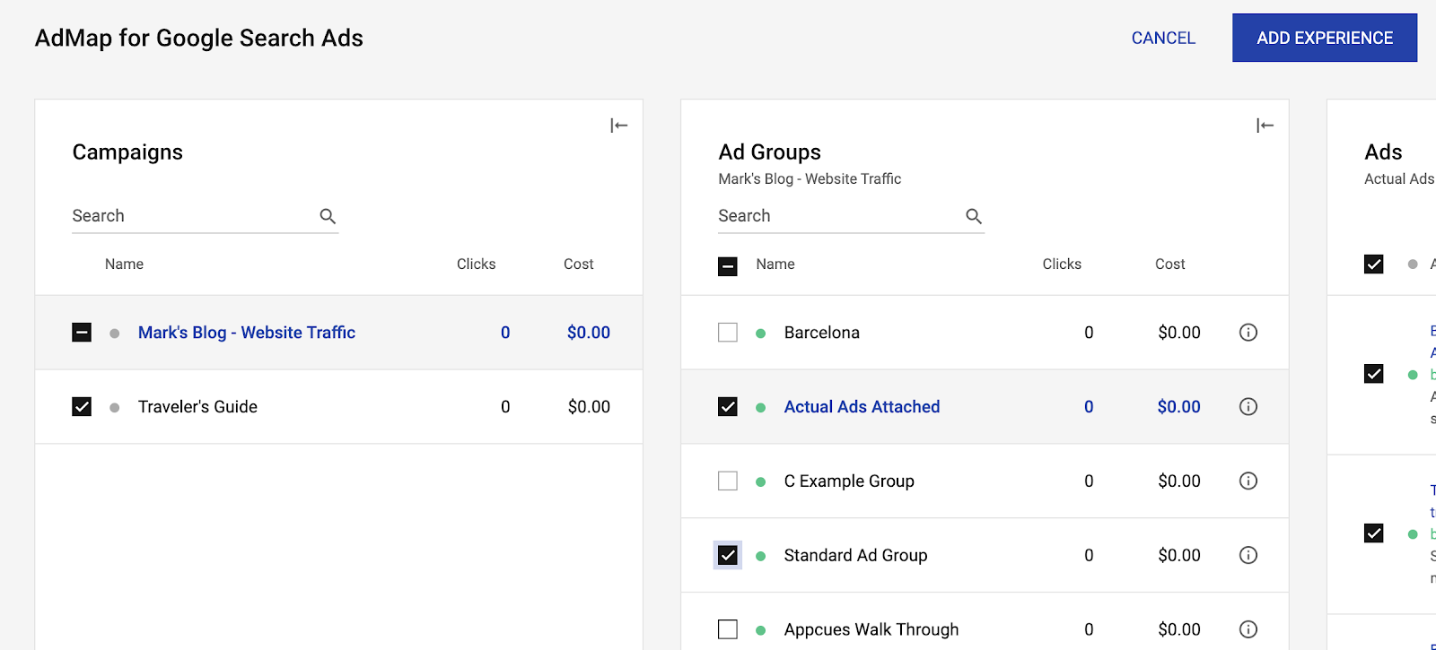Screen dimensions: 1436x650
Task: Open info icon for Barcelona ad group
Action: [1248, 333]
